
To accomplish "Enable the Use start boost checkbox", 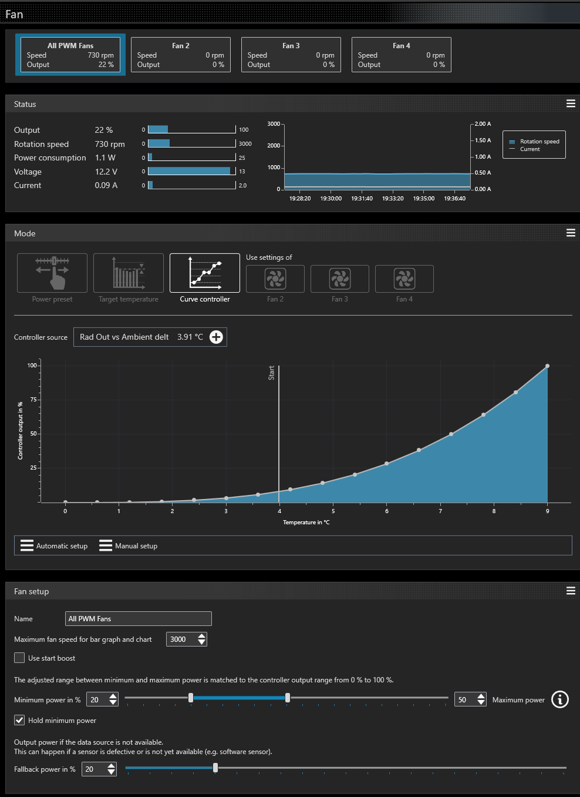I will [19, 658].
